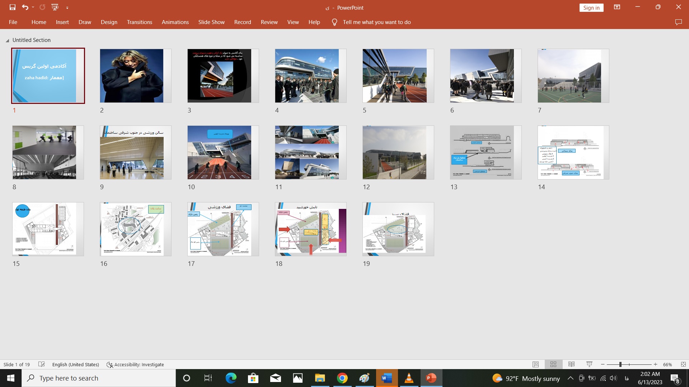Click the spell check icon in status bar
This screenshot has height=387, width=689.
click(x=42, y=364)
